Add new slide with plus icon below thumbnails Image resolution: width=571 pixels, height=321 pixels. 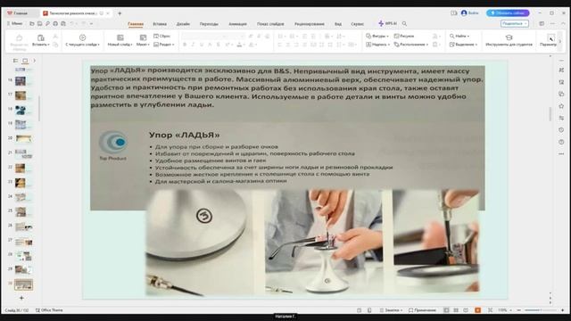(21, 298)
